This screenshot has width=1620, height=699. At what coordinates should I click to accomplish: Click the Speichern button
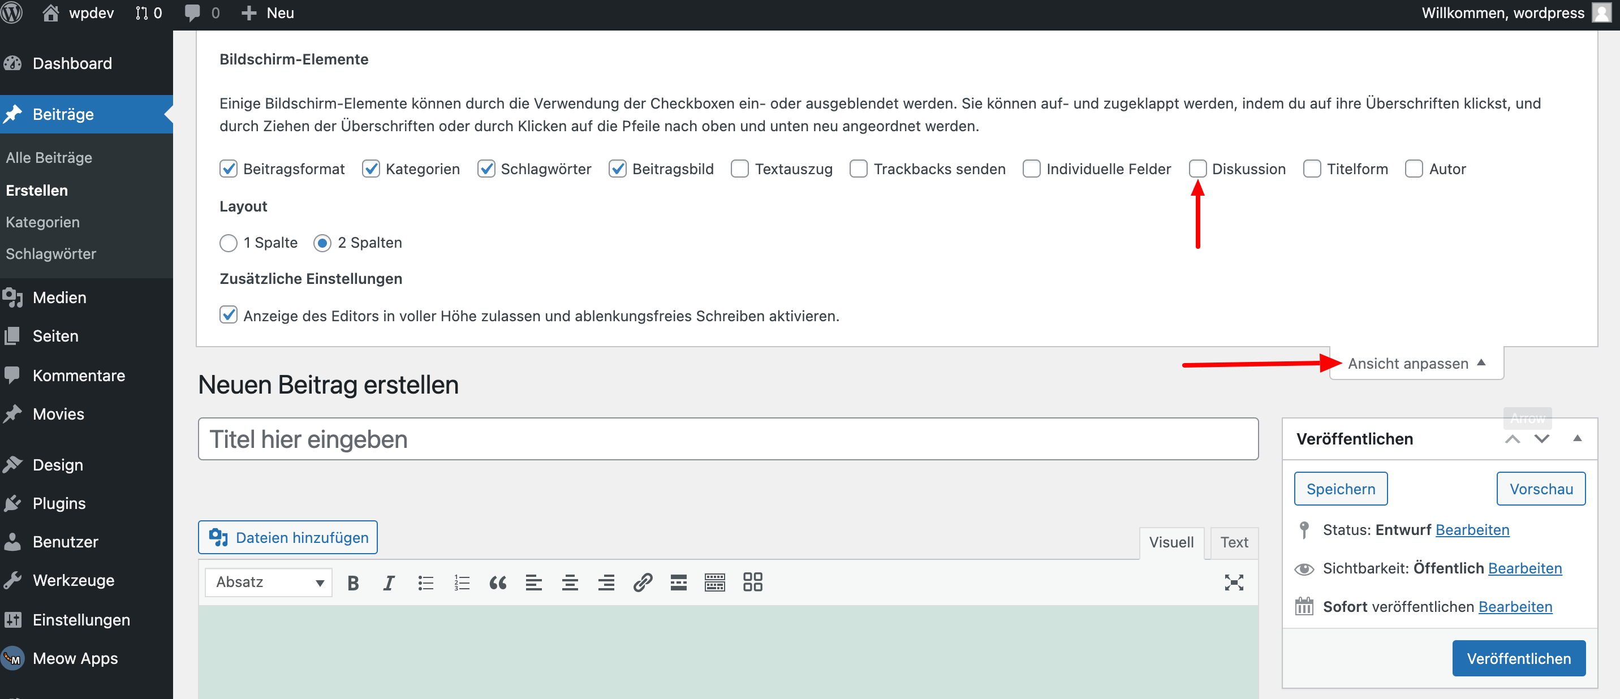coord(1340,489)
